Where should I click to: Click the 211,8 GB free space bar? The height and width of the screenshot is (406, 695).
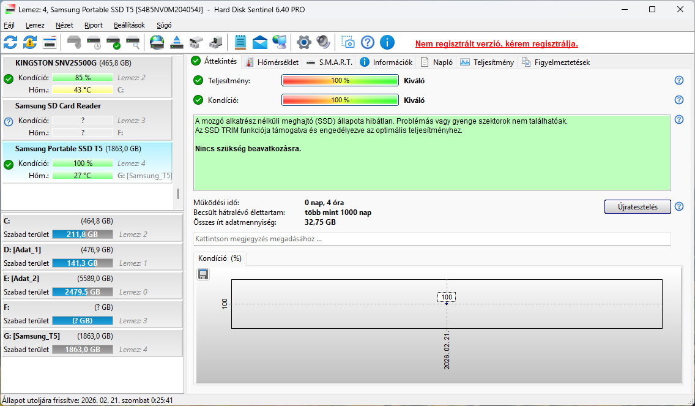coord(83,235)
